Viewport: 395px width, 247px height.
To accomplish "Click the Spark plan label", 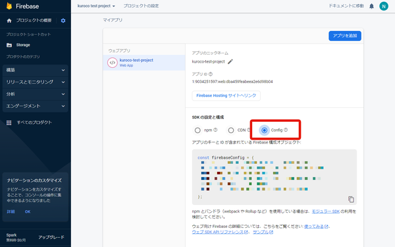I will pyautogui.click(x=11, y=235).
